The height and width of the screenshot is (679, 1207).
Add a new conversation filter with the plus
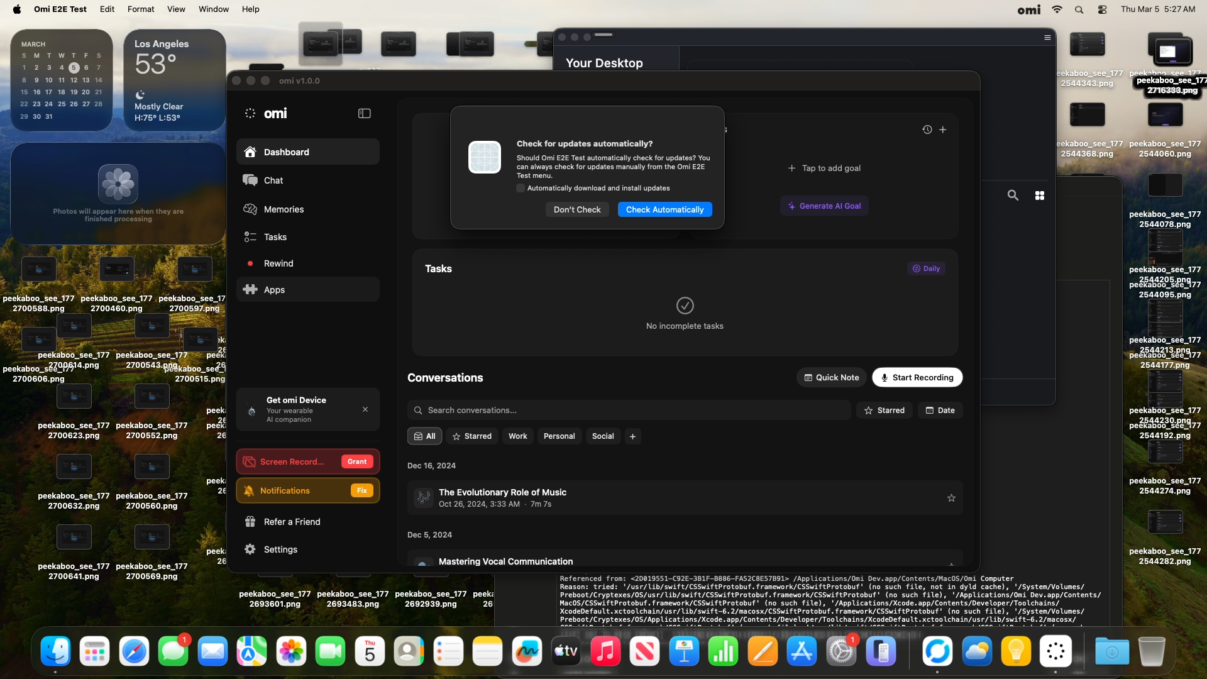(x=632, y=436)
